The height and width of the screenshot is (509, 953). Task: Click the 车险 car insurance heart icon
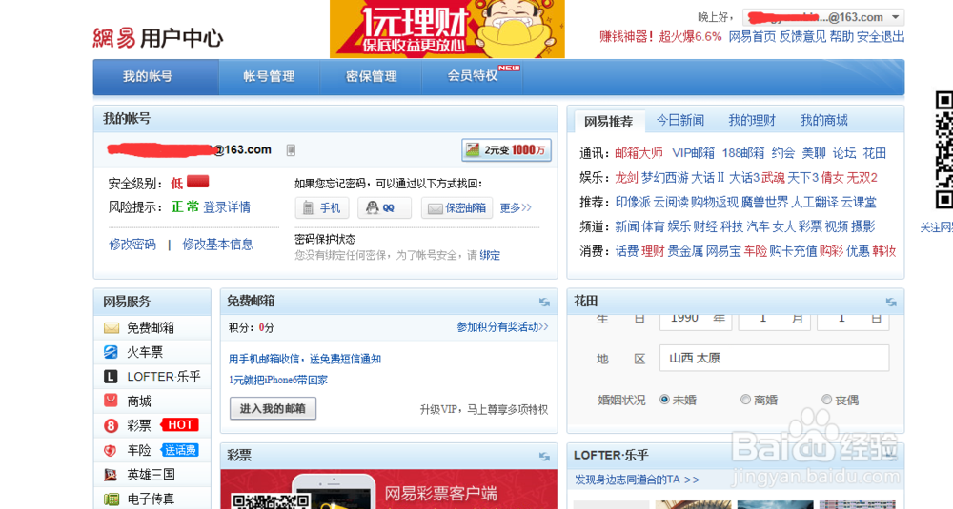pyautogui.click(x=110, y=450)
